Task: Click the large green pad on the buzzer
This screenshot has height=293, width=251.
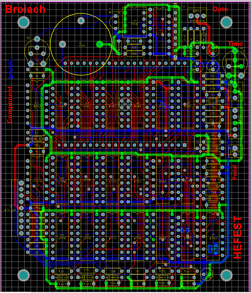Action: point(100,44)
